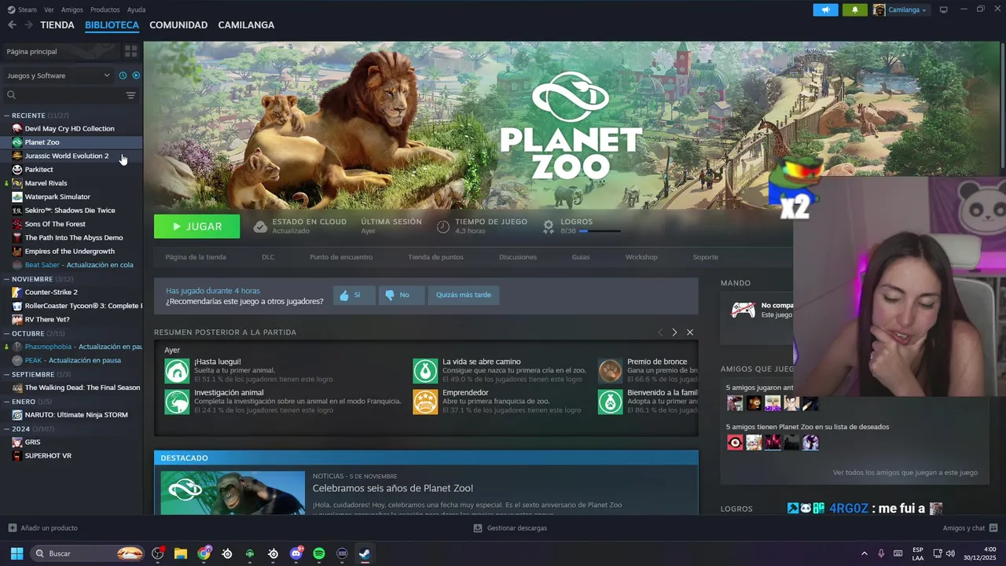Image resolution: width=1006 pixels, height=566 pixels.
Task: Click the Windows Start button
Action: (17, 553)
